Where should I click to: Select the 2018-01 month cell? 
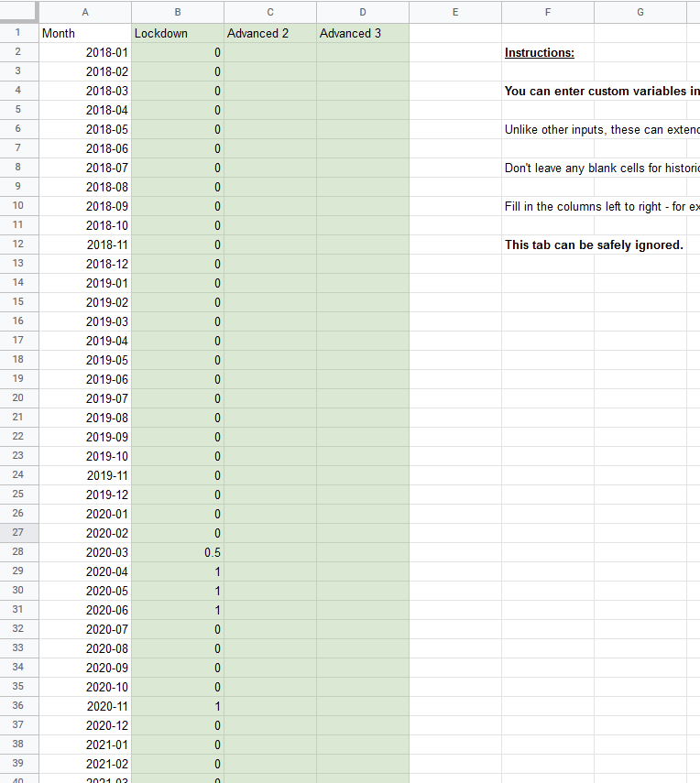coord(85,52)
